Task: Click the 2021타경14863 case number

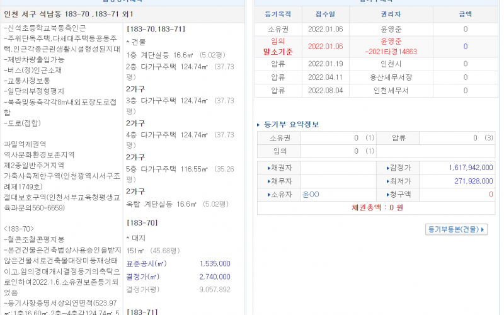Action: [x=391, y=51]
